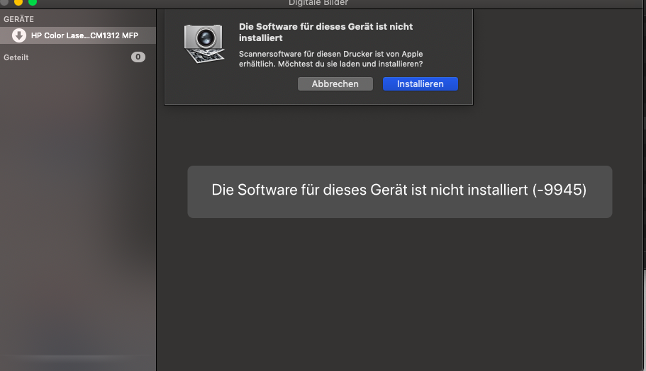Click the GERÄTE sidebar header
The width and height of the screenshot is (646, 371).
coord(18,19)
